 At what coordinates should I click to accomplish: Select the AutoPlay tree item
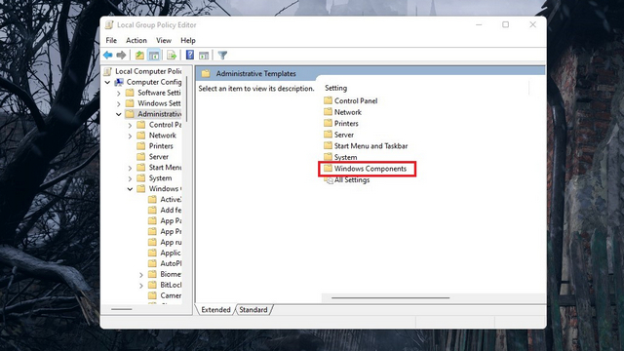pos(171,263)
